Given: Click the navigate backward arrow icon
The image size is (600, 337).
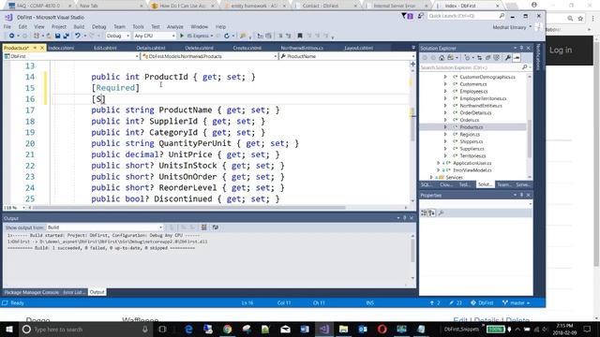Looking at the screenshot, I should point(12,36).
